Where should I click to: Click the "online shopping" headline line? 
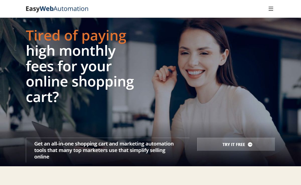pos(80,82)
